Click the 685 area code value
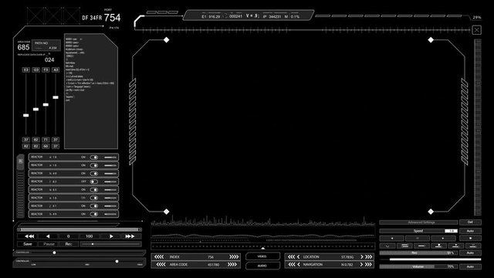This screenshot has height=278, width=494. pyautogui.click(x=23, y=47)
